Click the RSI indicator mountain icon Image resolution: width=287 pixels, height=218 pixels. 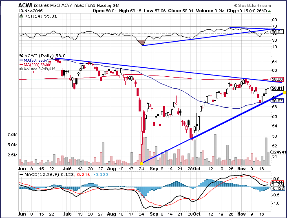(x=22, y=16)
